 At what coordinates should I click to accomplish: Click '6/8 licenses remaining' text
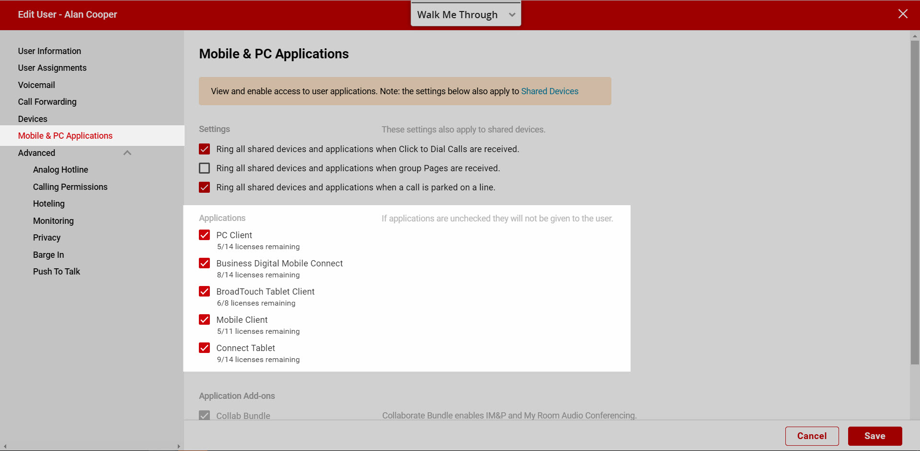pos(256,303)
